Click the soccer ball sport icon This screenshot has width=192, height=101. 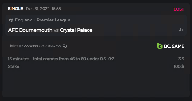pyautogui.click(x=11, y=20)
